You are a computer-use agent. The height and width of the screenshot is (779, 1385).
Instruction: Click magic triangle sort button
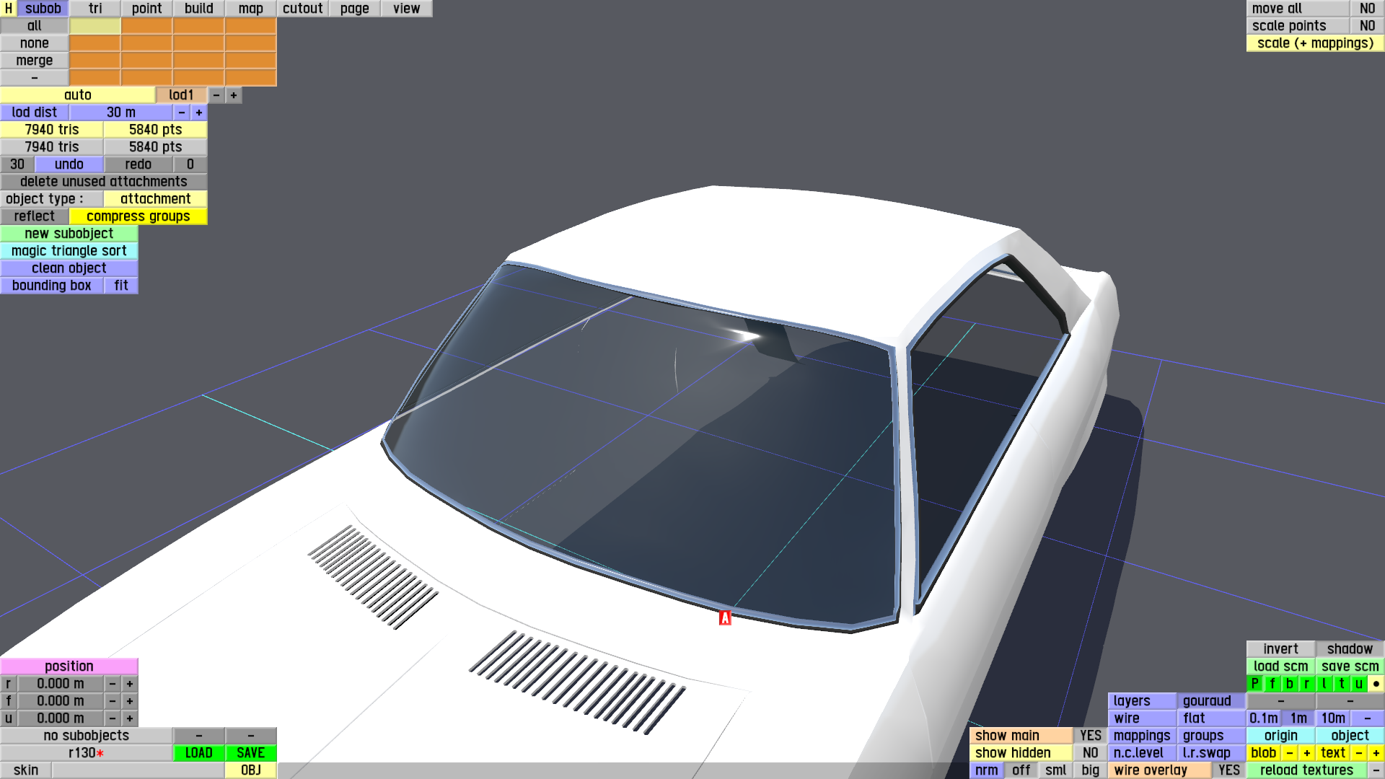click(x=69, y=251)
